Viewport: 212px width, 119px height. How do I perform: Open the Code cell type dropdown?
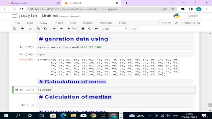click(x=115, y=29)
